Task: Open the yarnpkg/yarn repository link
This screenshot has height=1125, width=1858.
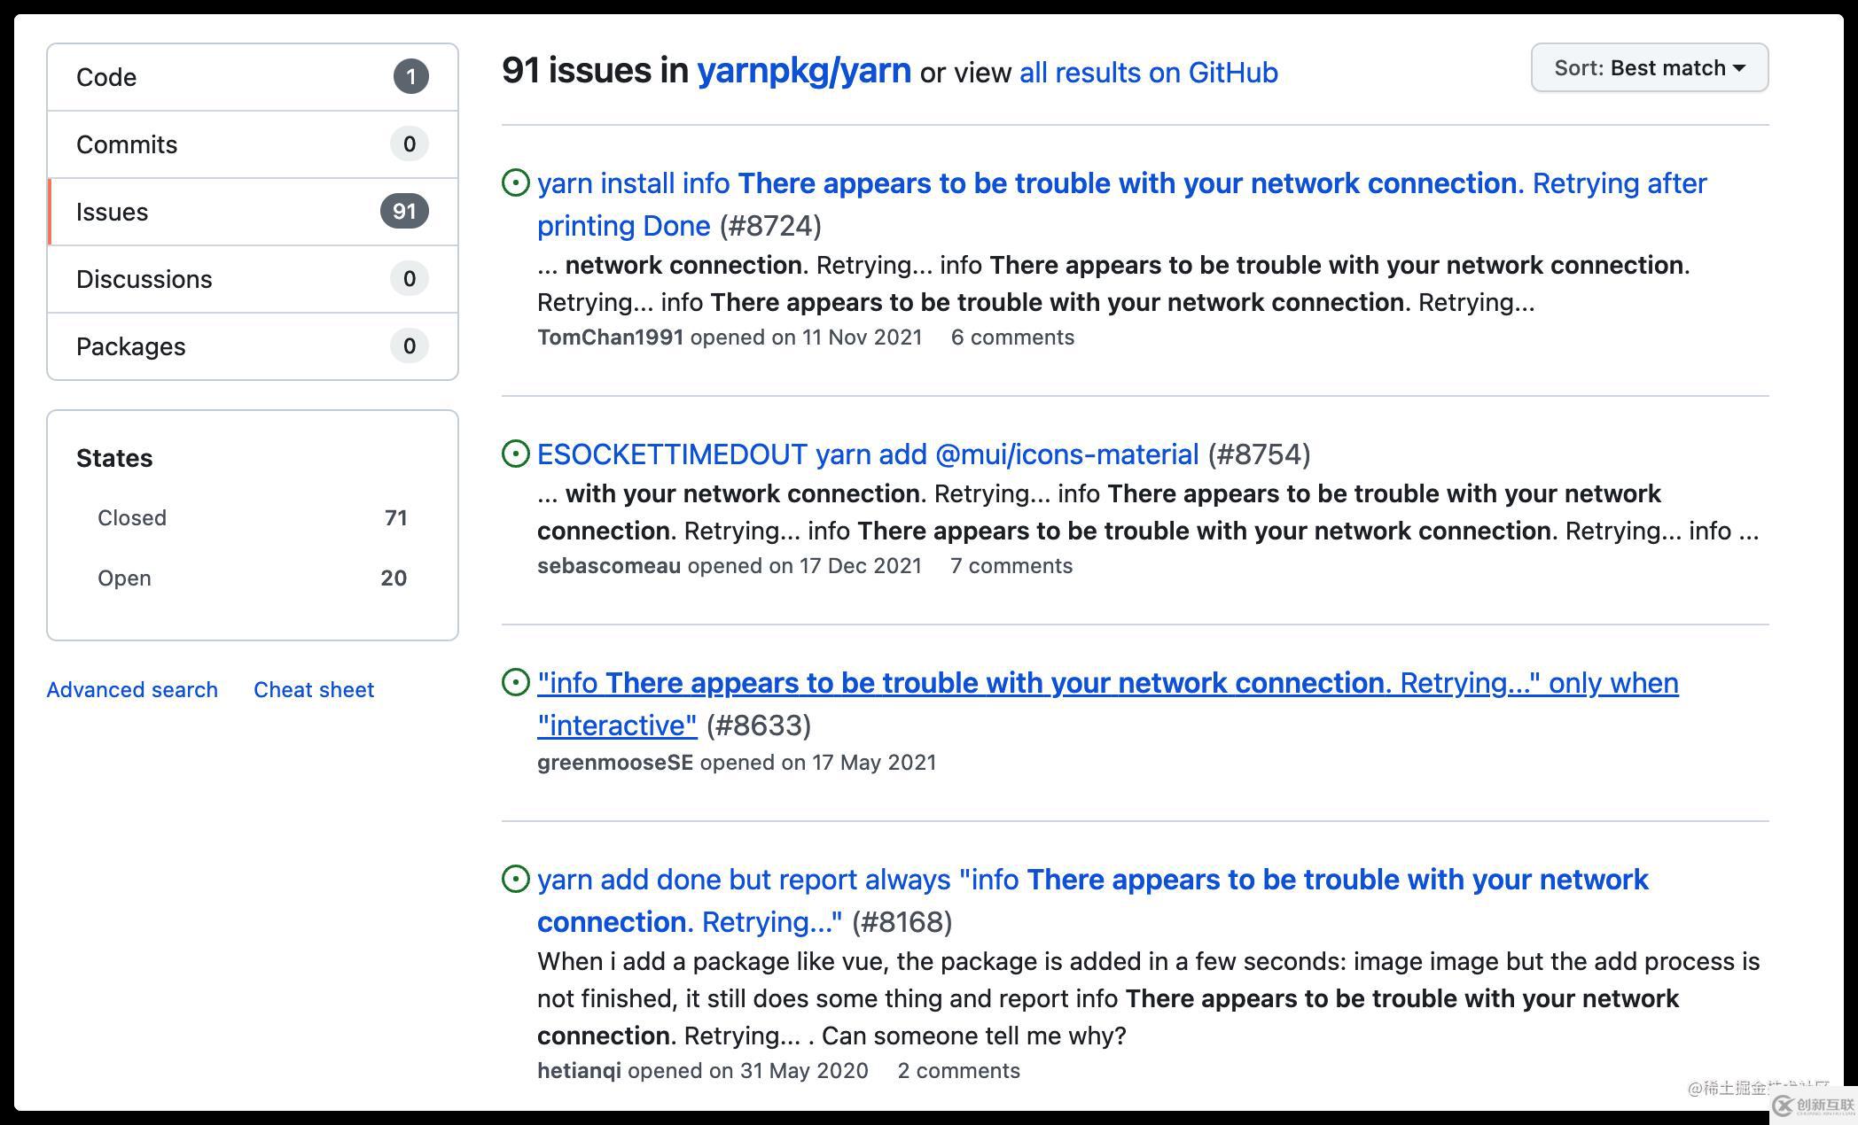Action: click(x=804, y=70)
